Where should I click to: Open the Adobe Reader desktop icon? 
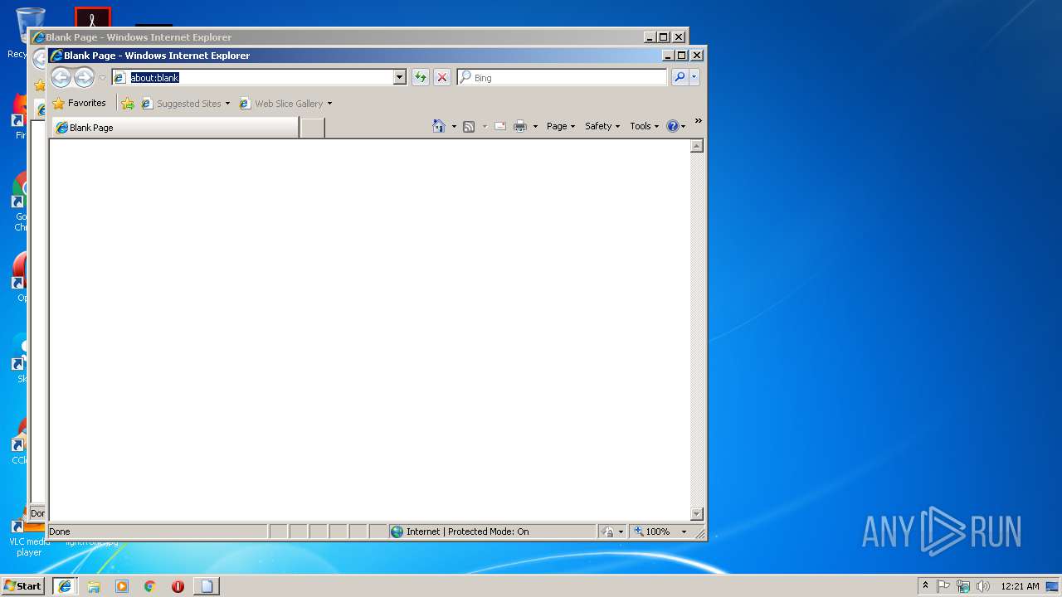pyautogui.click(x=93, y=17)
